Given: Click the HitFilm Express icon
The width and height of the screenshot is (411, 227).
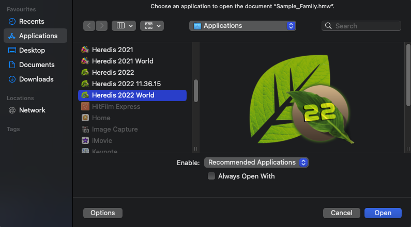Looking at the screenshot, I should 85,106.
